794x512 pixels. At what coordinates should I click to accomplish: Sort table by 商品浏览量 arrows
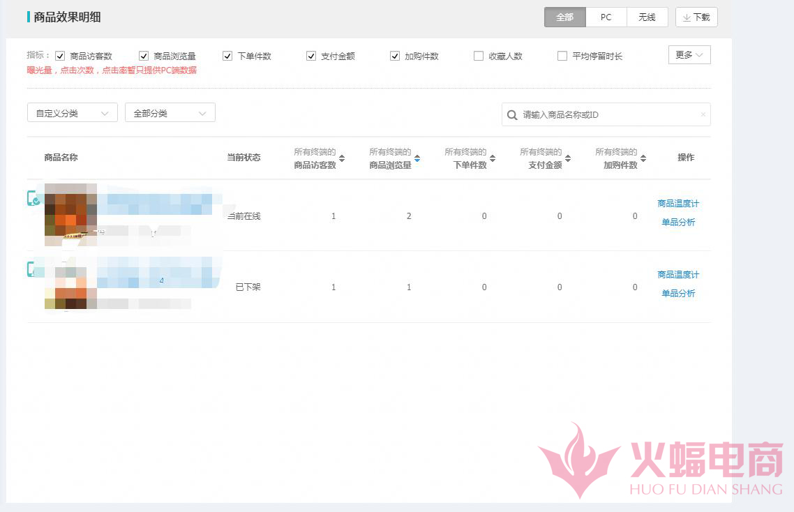pyautogui.click(x=417, y=158)
